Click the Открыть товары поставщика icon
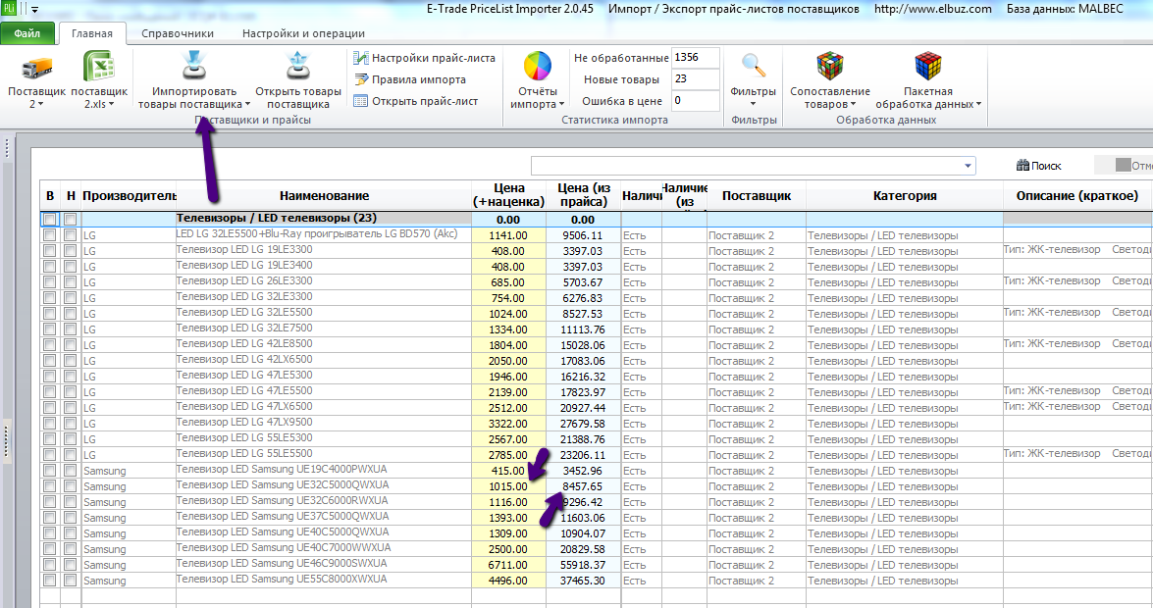Viewport: 1153px width, 608px height. [297, 66]
